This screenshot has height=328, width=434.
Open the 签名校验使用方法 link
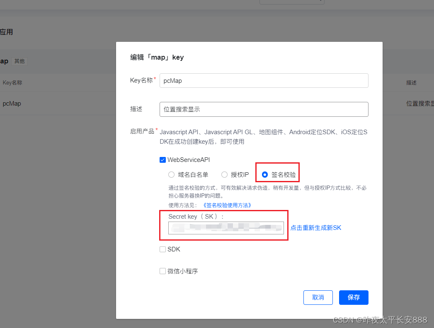[x=227, y=205]
